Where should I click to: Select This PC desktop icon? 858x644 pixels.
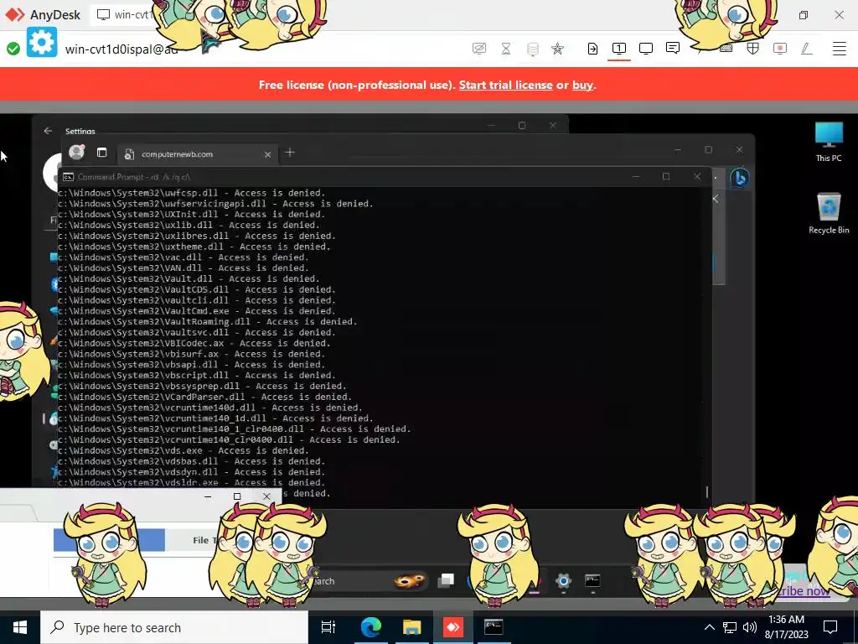(x=829, y=142)
